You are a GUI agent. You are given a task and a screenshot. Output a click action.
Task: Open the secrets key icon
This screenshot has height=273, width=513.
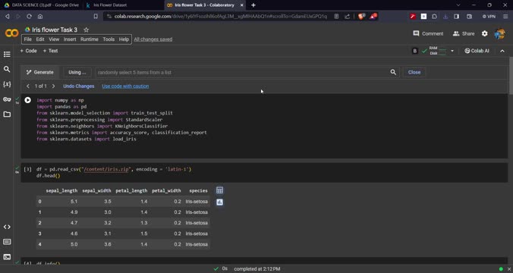coord(7,99)
